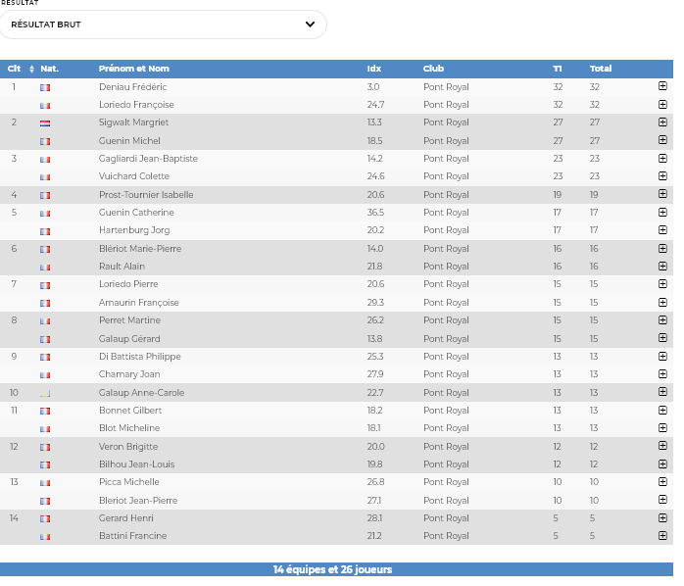Open the Résultat Brut dropdown
Screen dimensions: 684x586
[163, 24]
